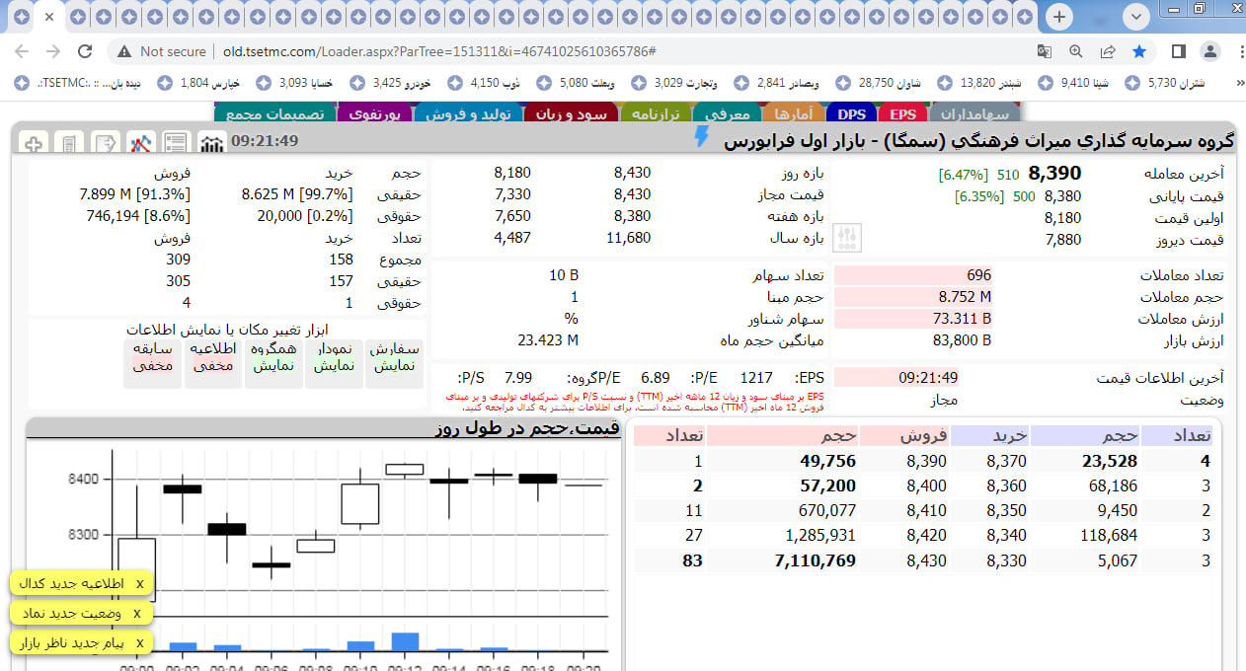The width and height of the screenshot is (1246, 671).
Task: Reload the page with the refresh icon
Action: 85,51
